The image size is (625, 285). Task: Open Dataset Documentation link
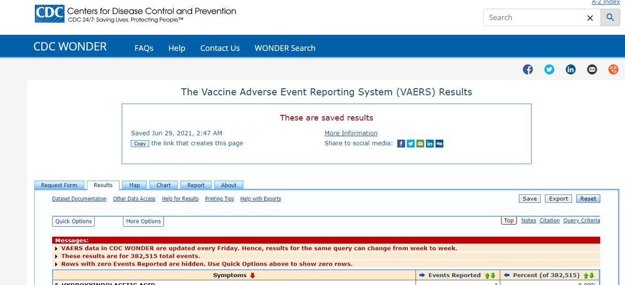click(x=79, y=199)
